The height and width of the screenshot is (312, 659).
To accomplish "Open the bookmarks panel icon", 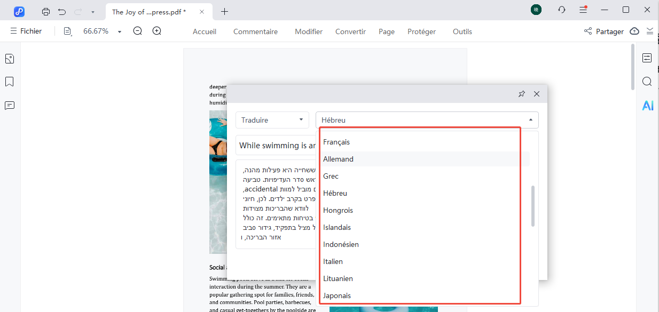I will (9, 82).
